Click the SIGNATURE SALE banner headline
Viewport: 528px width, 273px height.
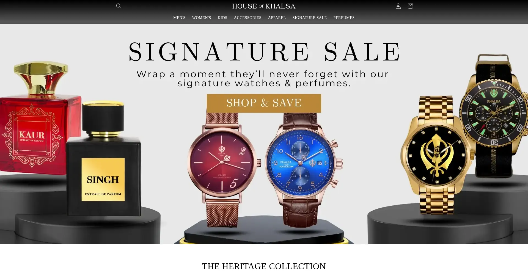pos(264,52)
